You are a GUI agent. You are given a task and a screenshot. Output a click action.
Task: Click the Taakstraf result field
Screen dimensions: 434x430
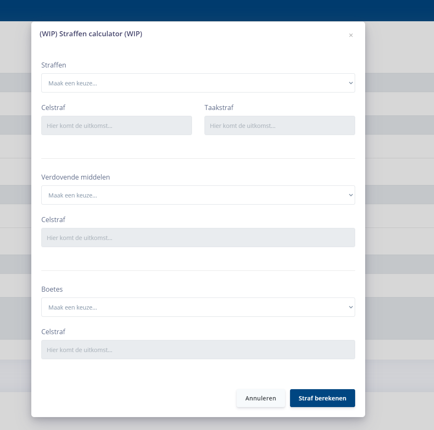click(x=280, y=125)
